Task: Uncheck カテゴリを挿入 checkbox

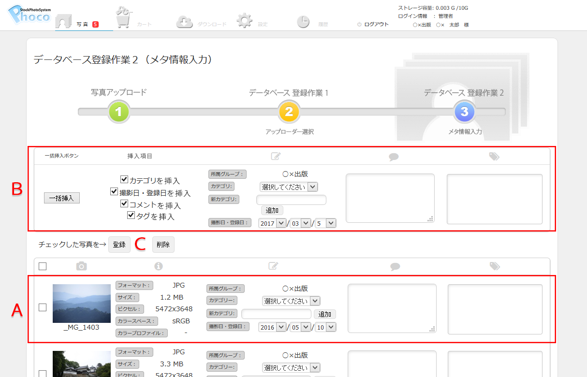Action: 124,180
